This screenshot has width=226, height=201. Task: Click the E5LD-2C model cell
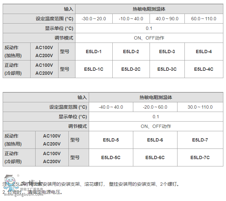coord(131,69)
